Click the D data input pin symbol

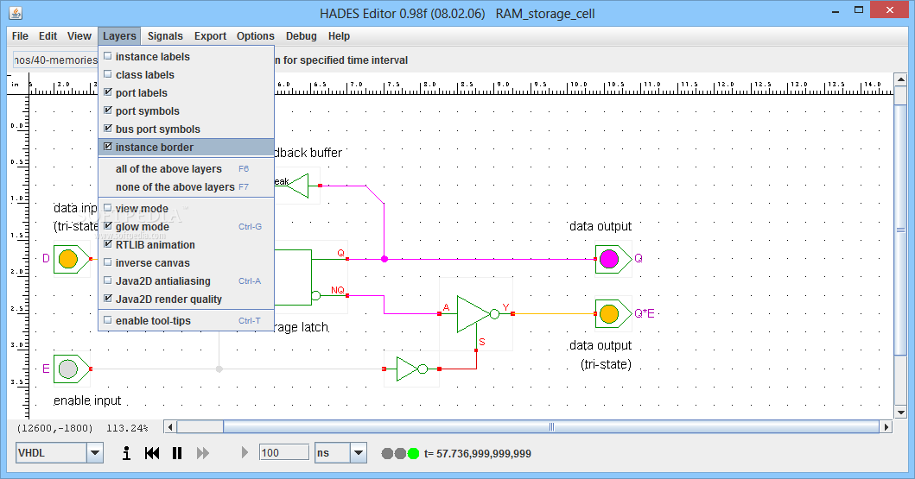(x=73, y=259)
